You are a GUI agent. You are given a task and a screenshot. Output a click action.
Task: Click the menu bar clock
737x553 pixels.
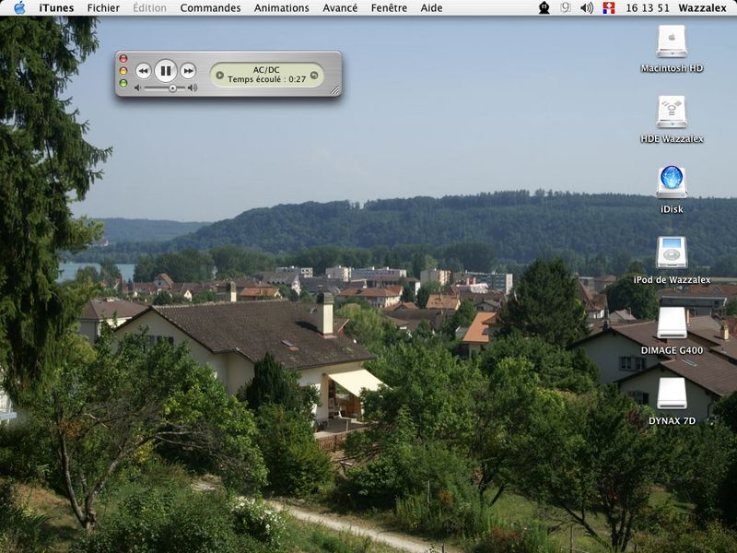coord(648,8)
